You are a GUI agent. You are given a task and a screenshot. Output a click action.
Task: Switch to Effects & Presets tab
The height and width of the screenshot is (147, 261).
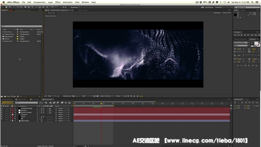[x=240, y=39]
